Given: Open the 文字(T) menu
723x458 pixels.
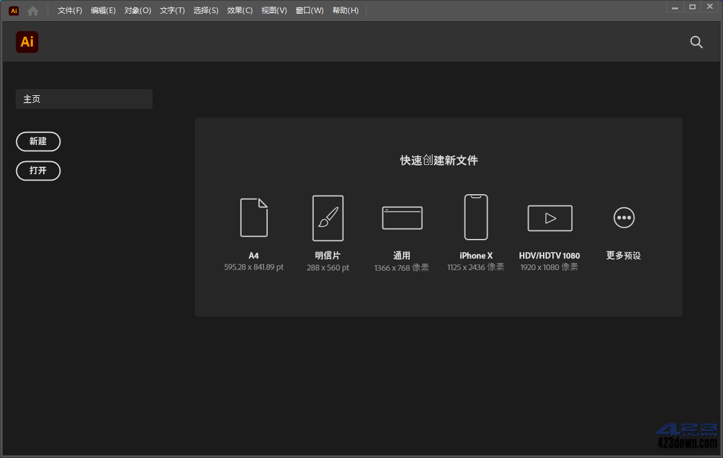Looking at the screenshot, I should [x=172, y=10].
